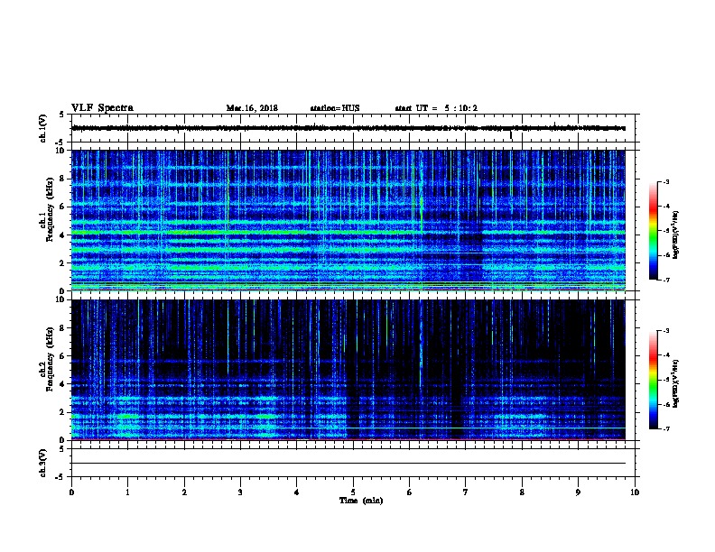Click time axis tick label "6"
This screenshot has width=715, height=552.
coord(409,492)
